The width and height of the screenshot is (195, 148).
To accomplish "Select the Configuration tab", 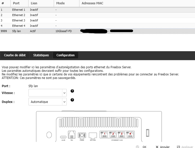I will click(x=65, y=55).
